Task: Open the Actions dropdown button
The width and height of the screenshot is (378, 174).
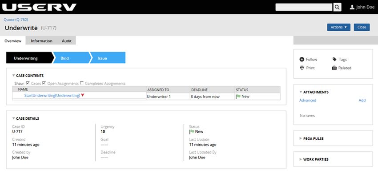Action: (339, 27)
